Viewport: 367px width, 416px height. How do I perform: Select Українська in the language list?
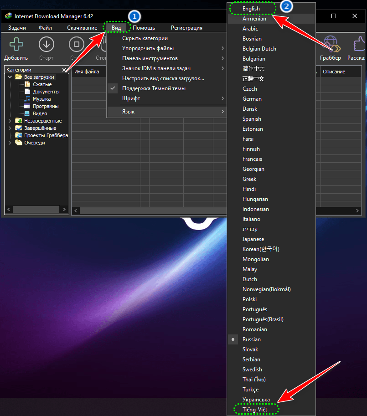point(271,400)
